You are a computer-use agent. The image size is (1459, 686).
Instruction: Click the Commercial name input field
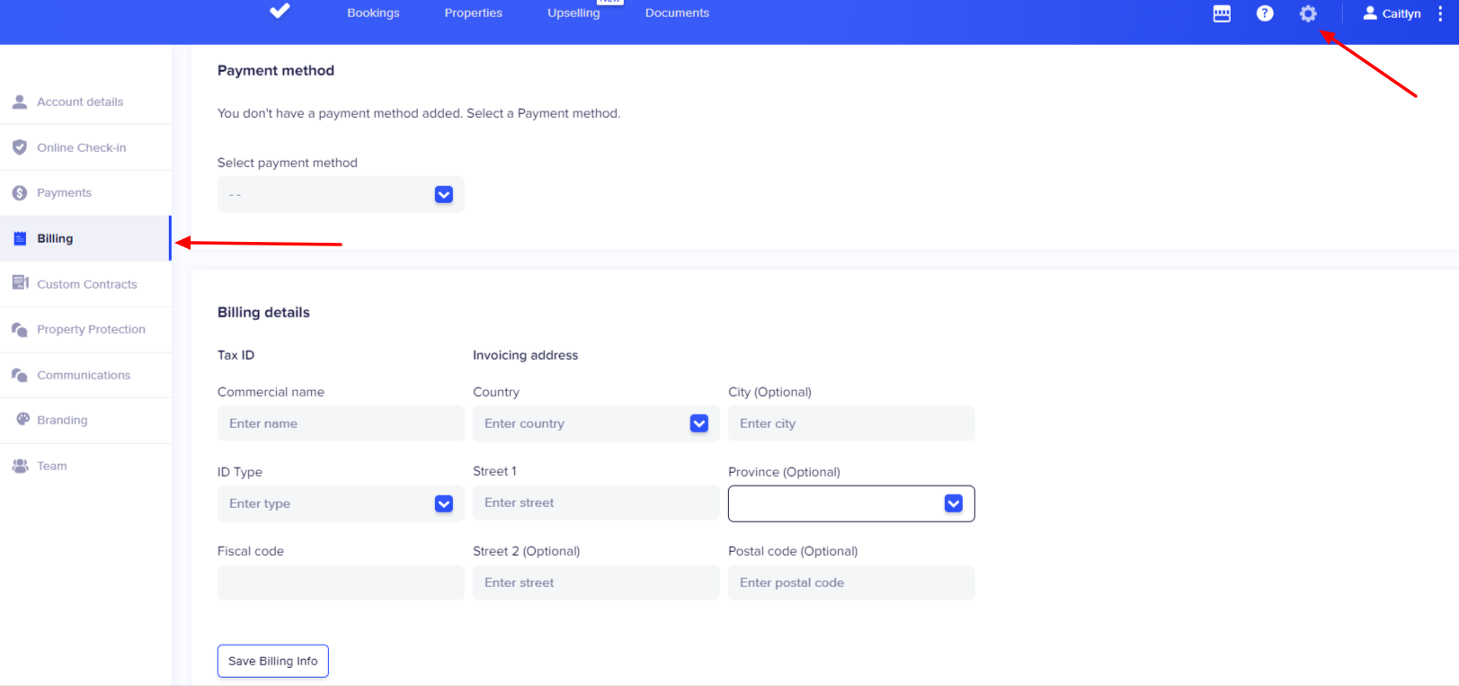pos(340,423)
